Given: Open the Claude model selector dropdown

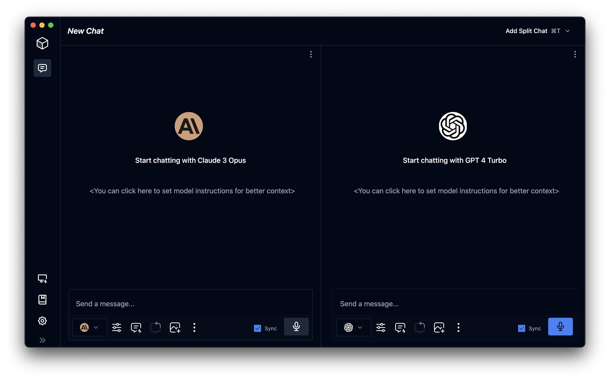Looking at the screenshot, I should [x=89, y=328].
